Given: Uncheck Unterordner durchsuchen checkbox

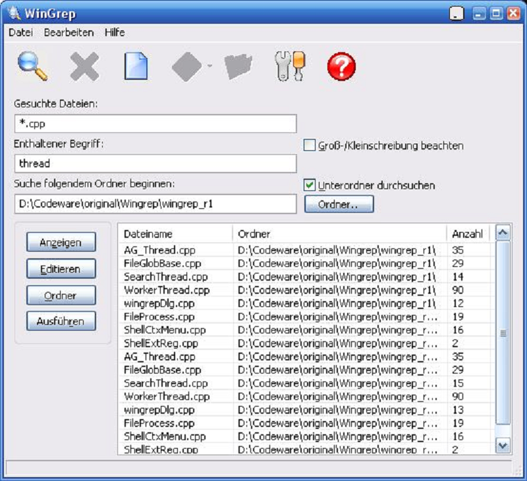Looking at the screenshot, I should pos(310,185).
